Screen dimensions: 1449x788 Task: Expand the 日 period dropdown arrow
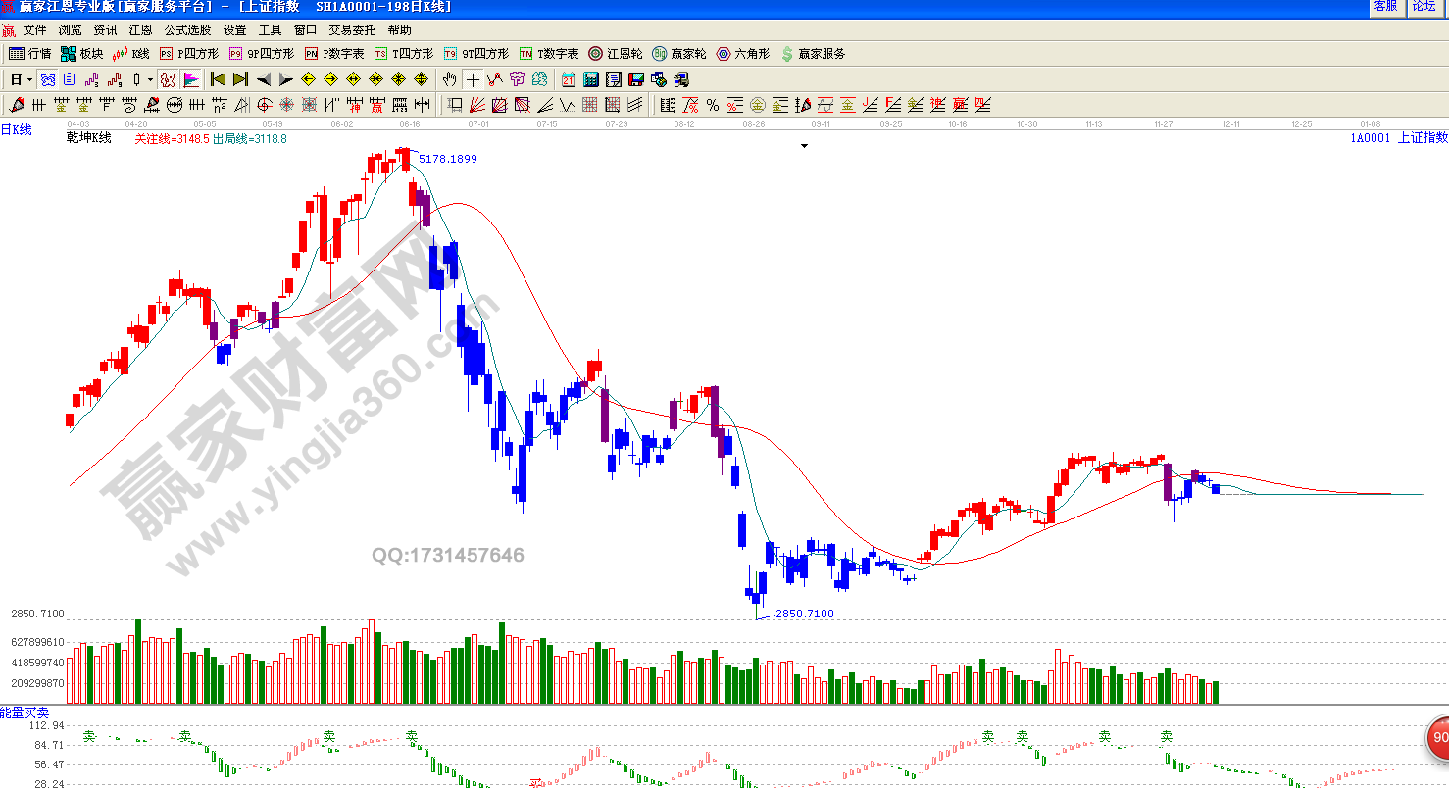click(x=29, y=79)
